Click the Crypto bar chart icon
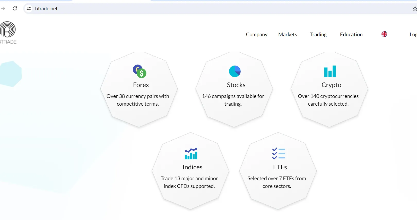This screenshot has width=417, height=220. [330, 71]
